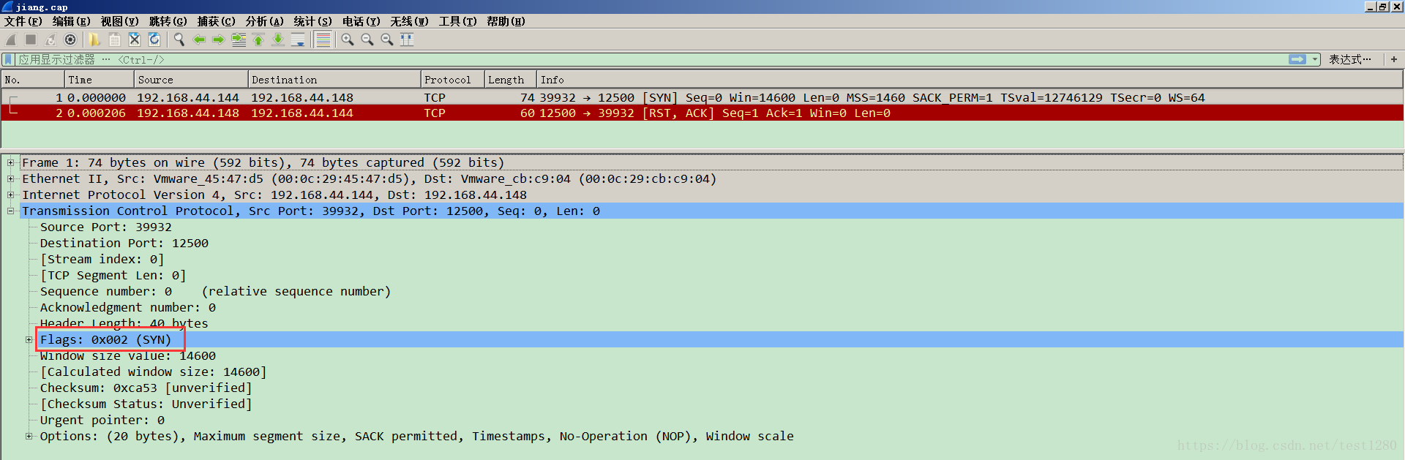Click the Stop capture square icon
The width and height of the screenshot is (1405, 460).
coord(31,39)
